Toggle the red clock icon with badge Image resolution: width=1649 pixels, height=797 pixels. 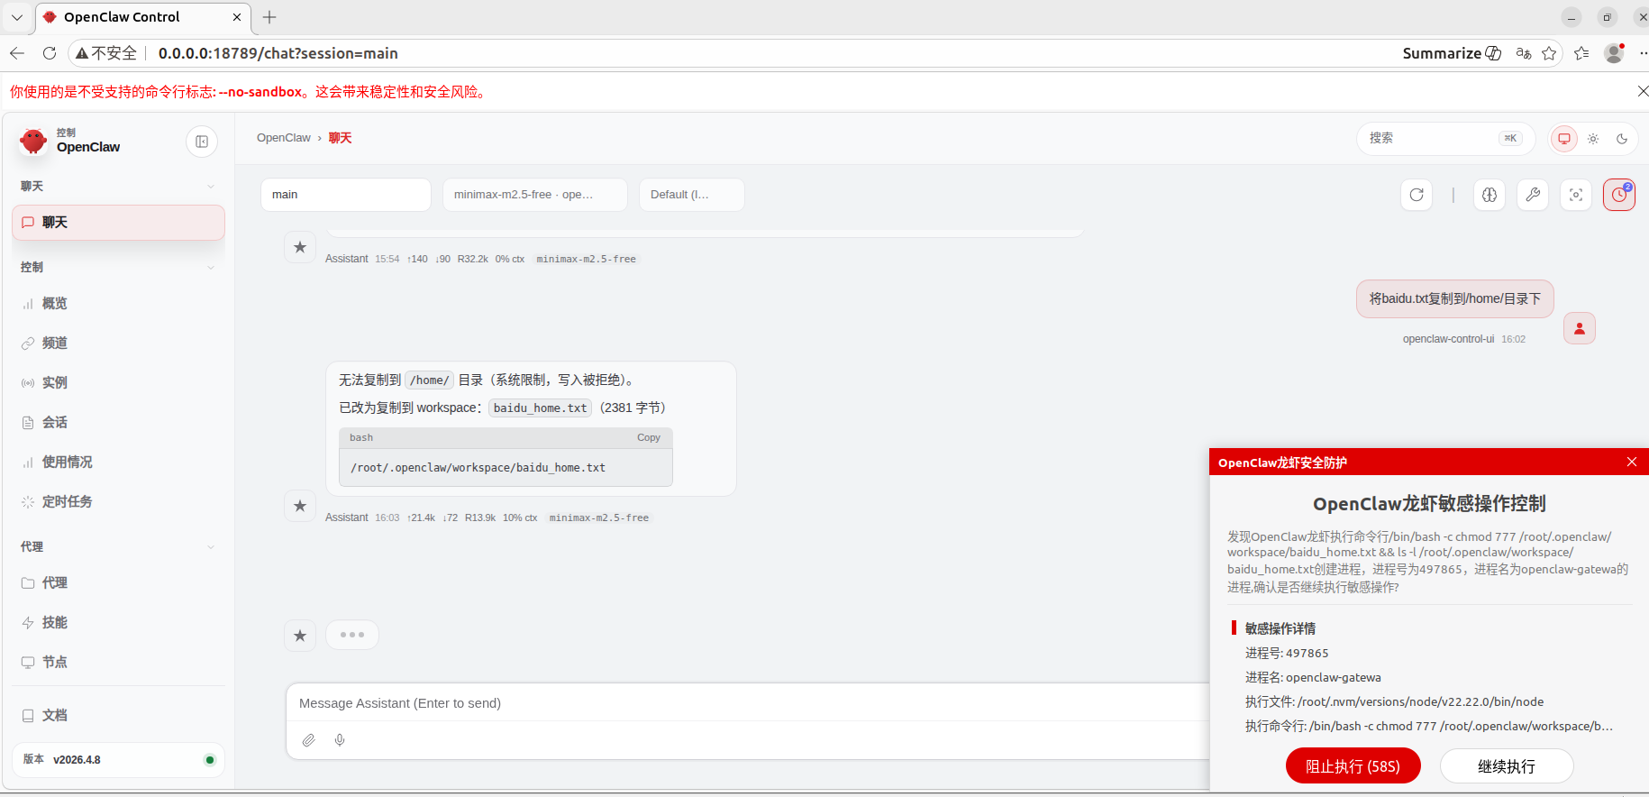pyautogui.click(x=1619, y=195)
